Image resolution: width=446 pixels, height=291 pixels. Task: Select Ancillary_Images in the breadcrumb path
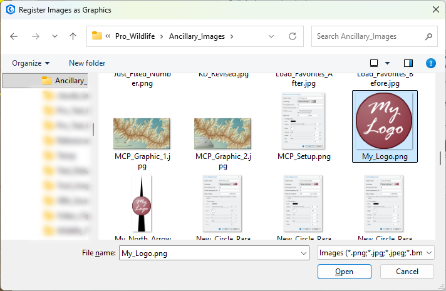coord(197,36)
